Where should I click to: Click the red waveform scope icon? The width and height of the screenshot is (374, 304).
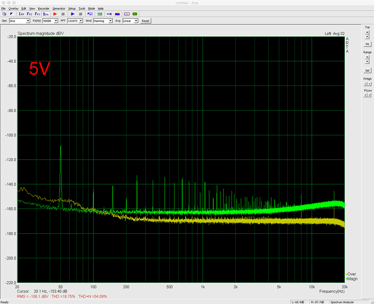click(x=127, y=14)
